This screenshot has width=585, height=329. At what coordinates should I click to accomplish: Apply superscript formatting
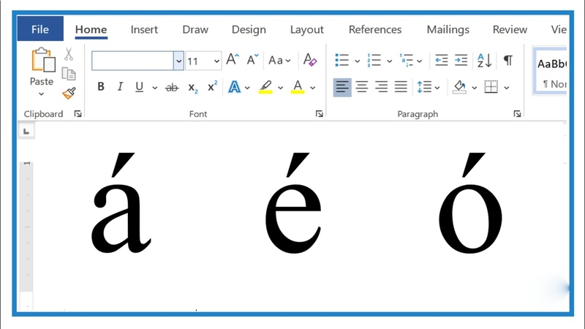(212, 86)
